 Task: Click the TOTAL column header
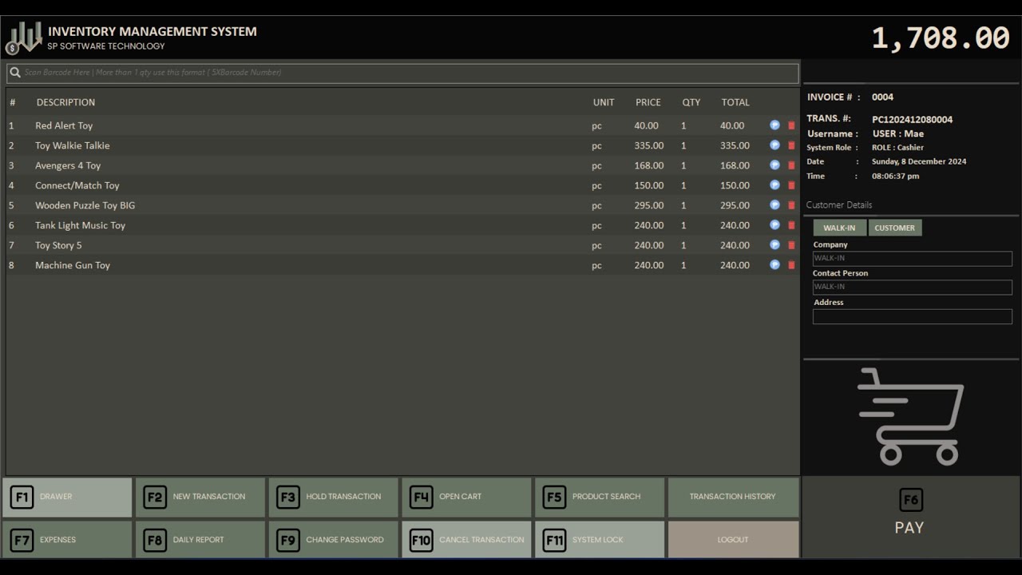click(x=735, y=102)
